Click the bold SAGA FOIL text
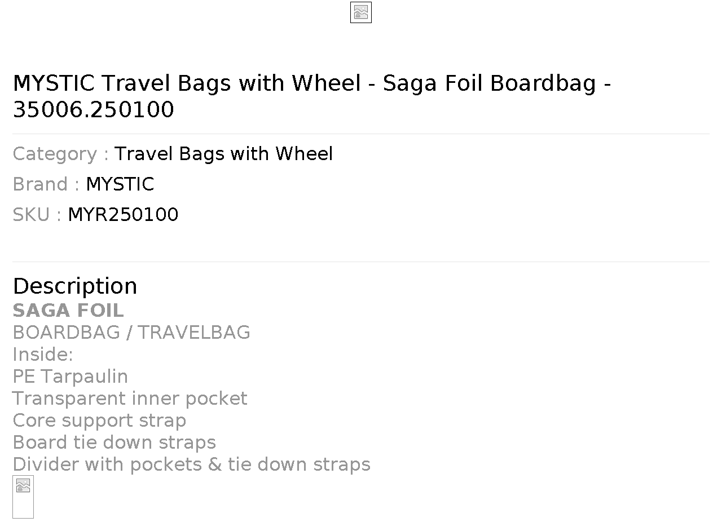Image resolution: width=722 pixels, height=531 pixels. pos(68,311)
